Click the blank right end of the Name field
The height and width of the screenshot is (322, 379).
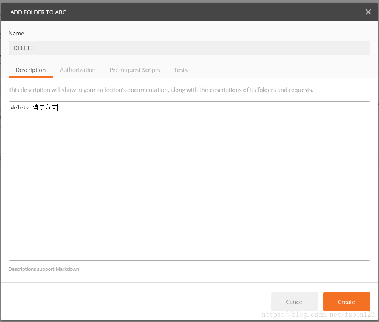click(x=339, y=48)
